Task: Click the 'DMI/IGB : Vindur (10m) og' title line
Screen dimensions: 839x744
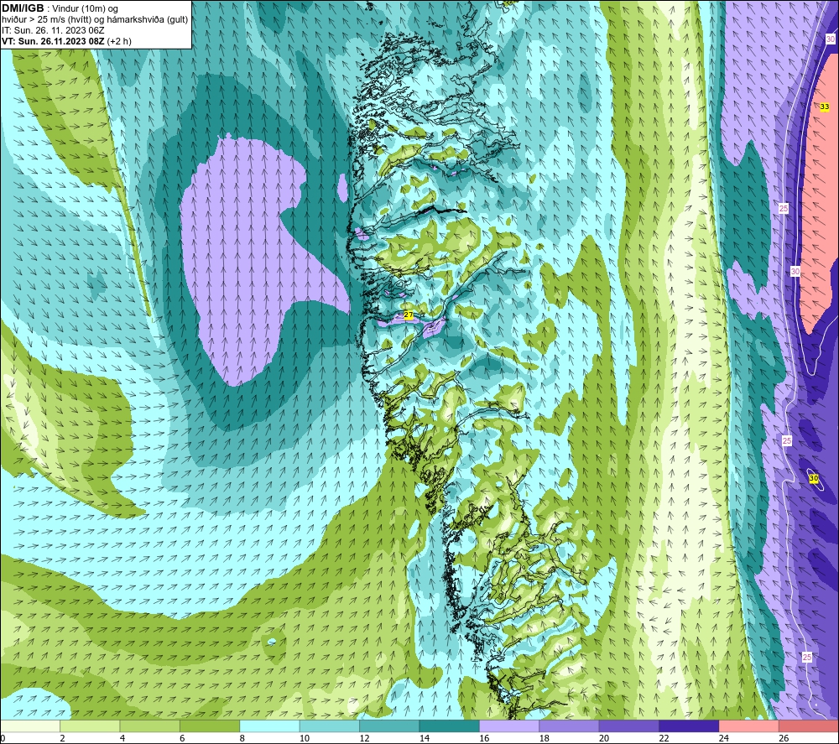Action: [60, 8]
